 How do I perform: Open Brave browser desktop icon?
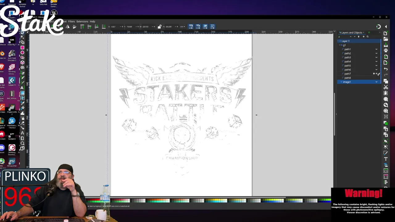[2, 67]
